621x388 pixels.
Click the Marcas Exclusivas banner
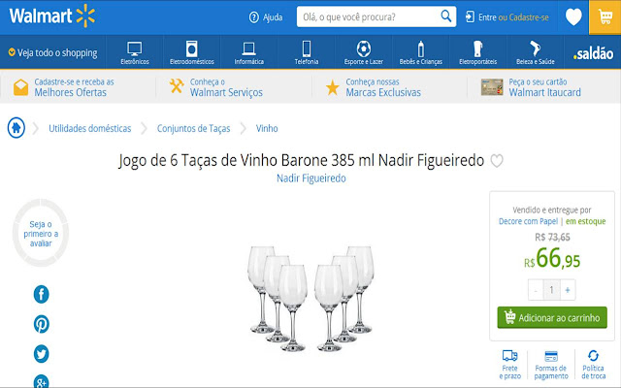click(x=373, y=87)
